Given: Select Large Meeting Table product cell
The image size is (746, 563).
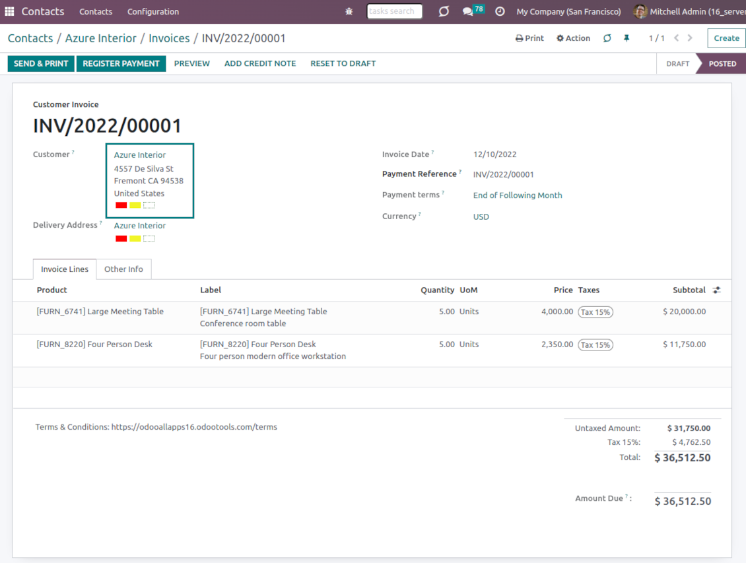Looking at the screenshot, I should click(x=100, y=312).
